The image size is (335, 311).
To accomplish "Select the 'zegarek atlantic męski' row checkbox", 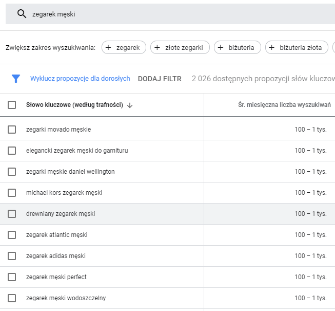I will tap(12, 235).
